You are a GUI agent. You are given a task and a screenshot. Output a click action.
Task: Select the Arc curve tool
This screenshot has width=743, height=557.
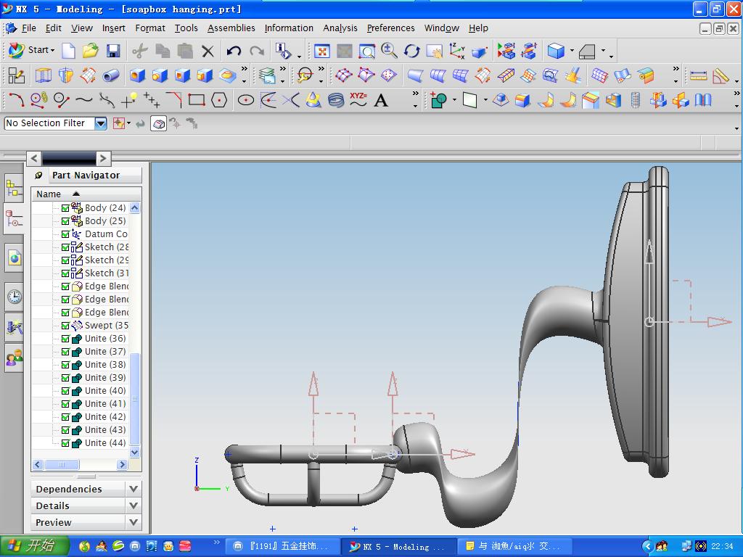(x=16, y=100)
